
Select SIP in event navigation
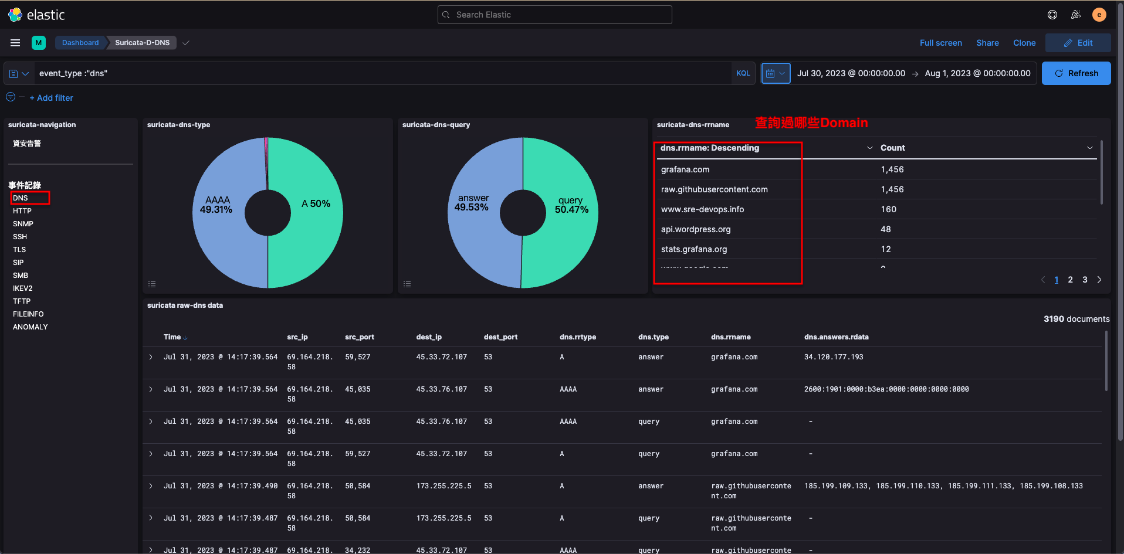pos(18,263)
